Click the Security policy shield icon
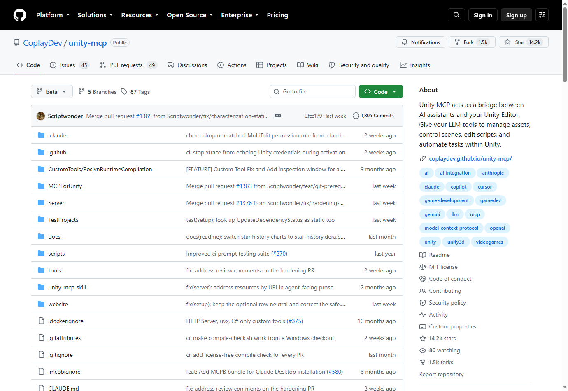Screen dimensions: 568x391 pyautogui.click(x=423, y=303)
